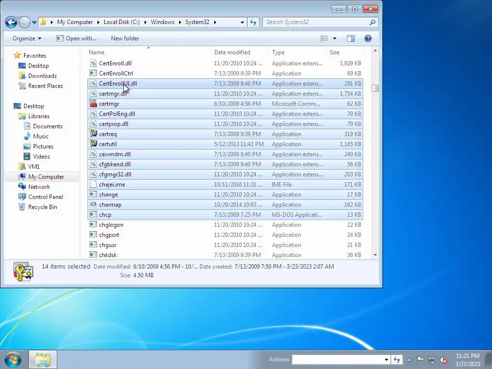This screenshot has height=369, width=492.
Task: Open the Documents library
Action: 43,126
